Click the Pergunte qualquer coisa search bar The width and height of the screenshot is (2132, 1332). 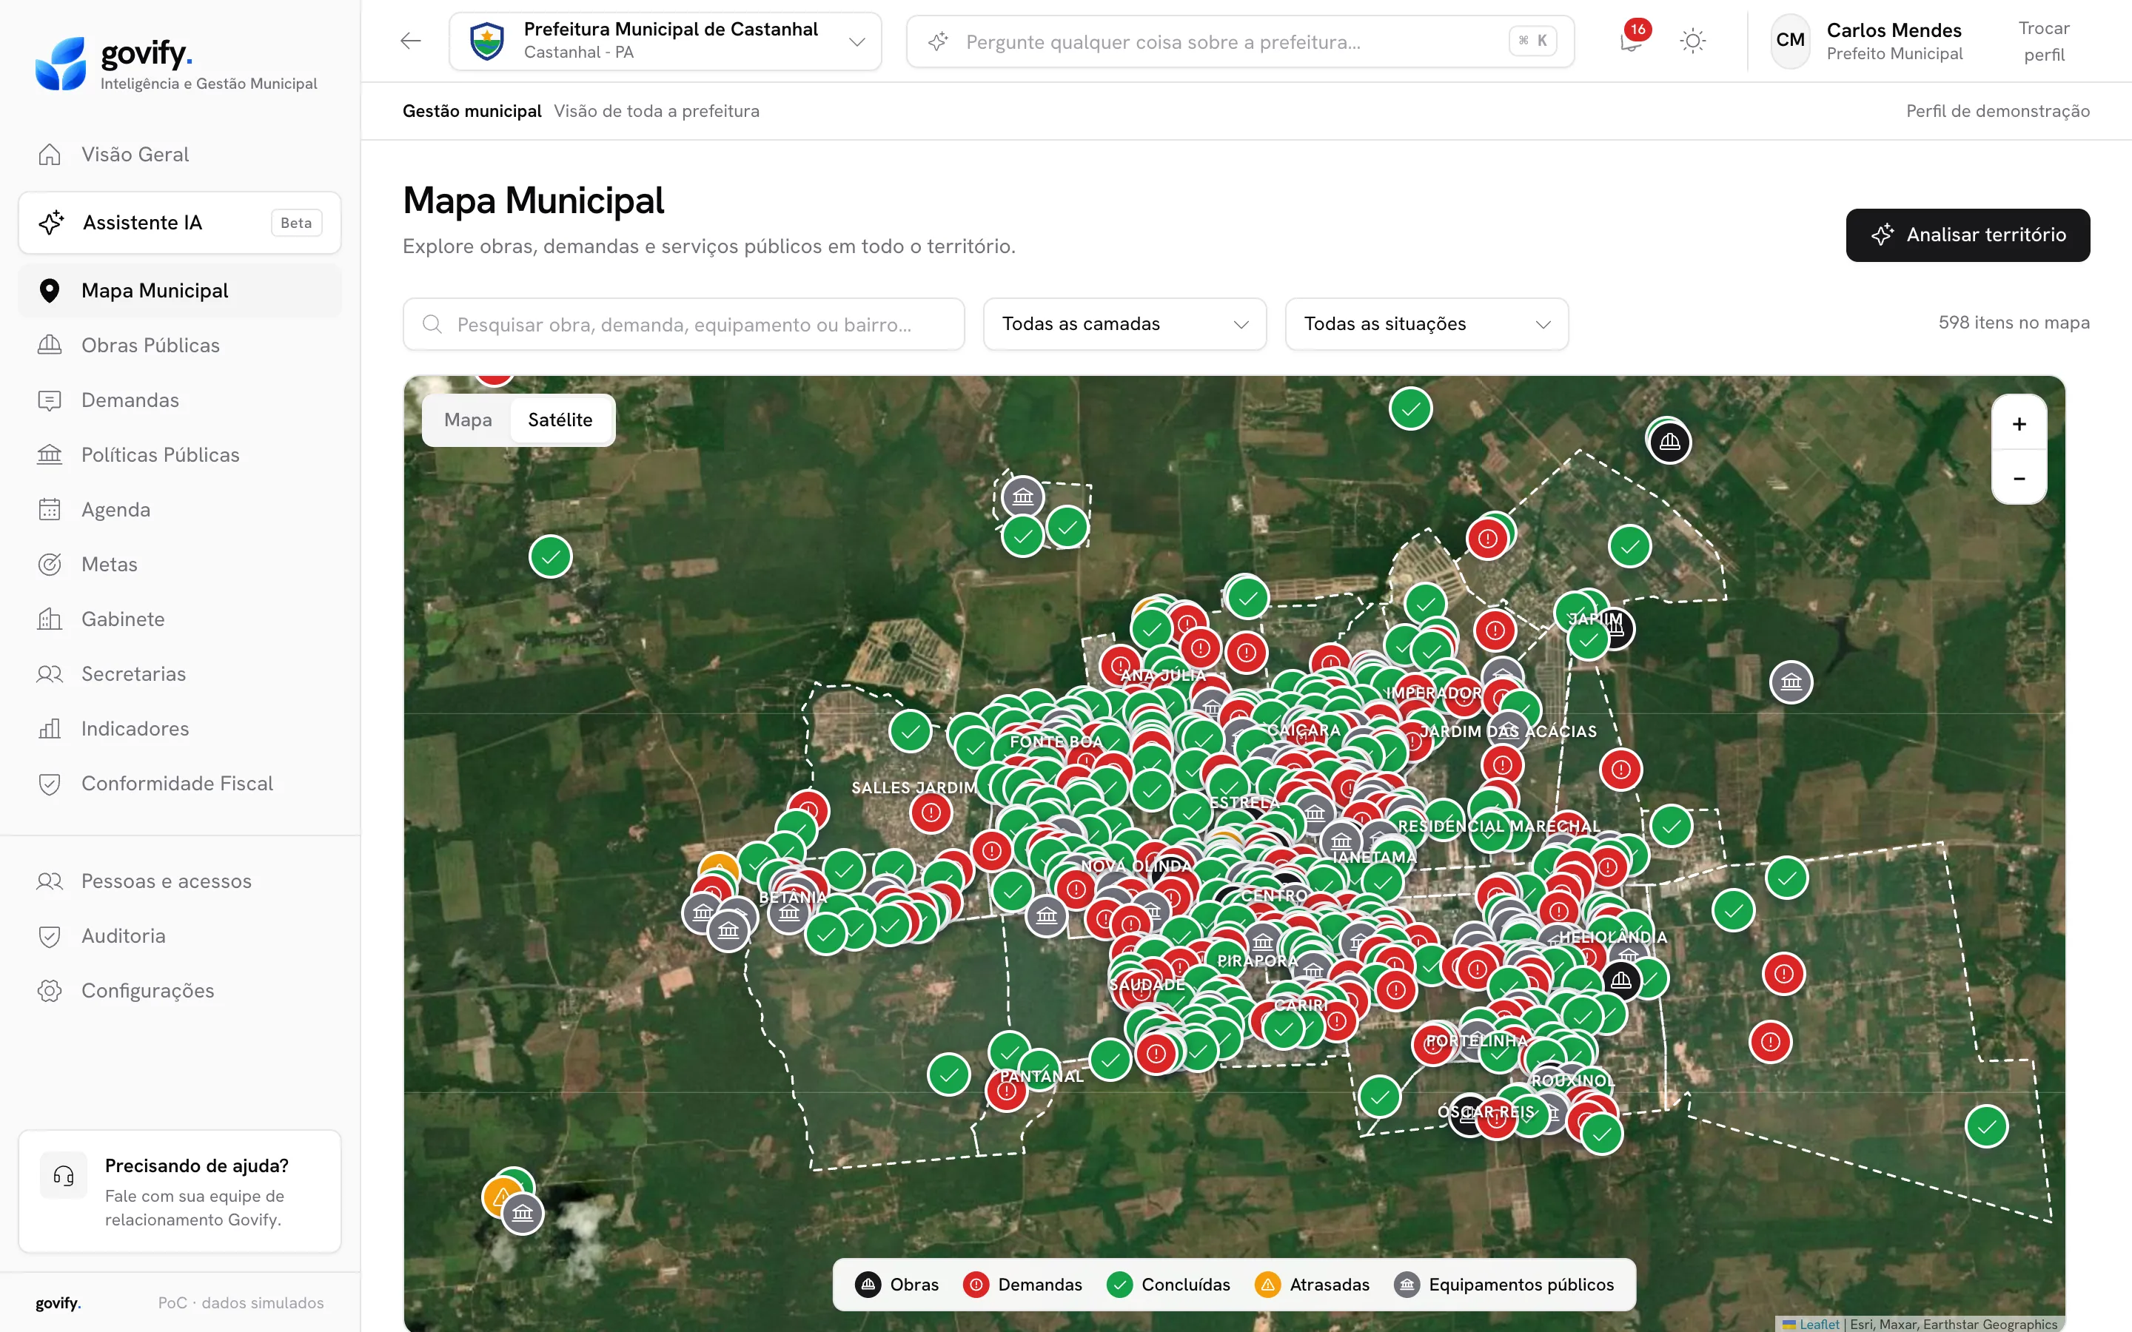pos(1241,41)
